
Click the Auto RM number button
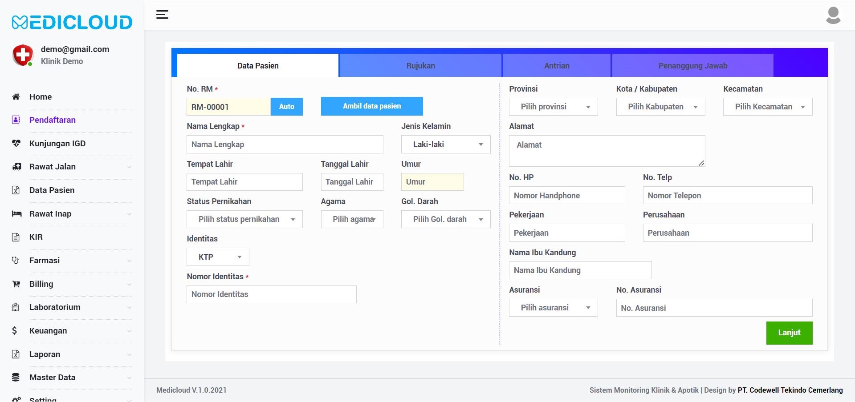[286, 107]
